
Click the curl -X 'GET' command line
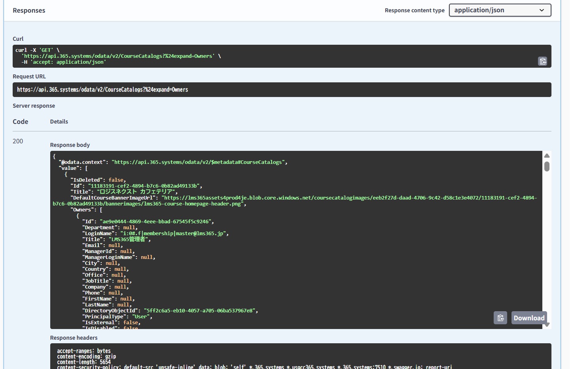coord(38,50)
